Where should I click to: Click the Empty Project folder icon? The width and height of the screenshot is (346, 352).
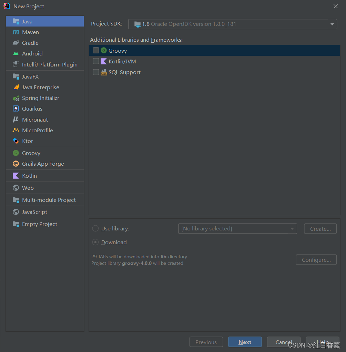(x=16, y=224)
